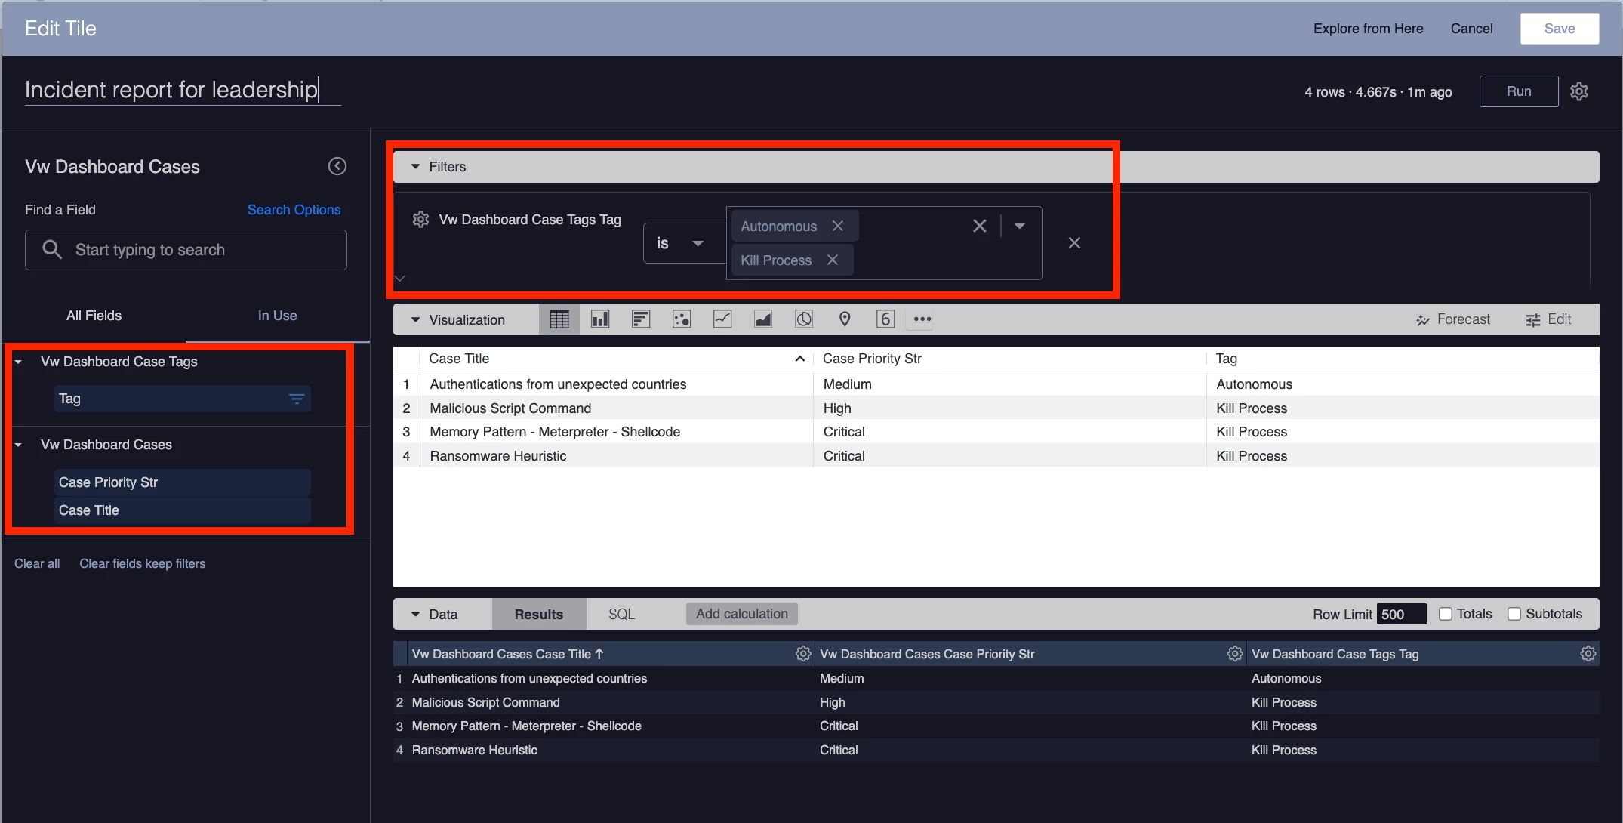Toggle filter icon on Tag field
The height and width of the screenshot is (823, 1623).
click(x=297, y=399)
